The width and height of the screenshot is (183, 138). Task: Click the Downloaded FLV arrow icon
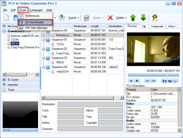point(4,31)
